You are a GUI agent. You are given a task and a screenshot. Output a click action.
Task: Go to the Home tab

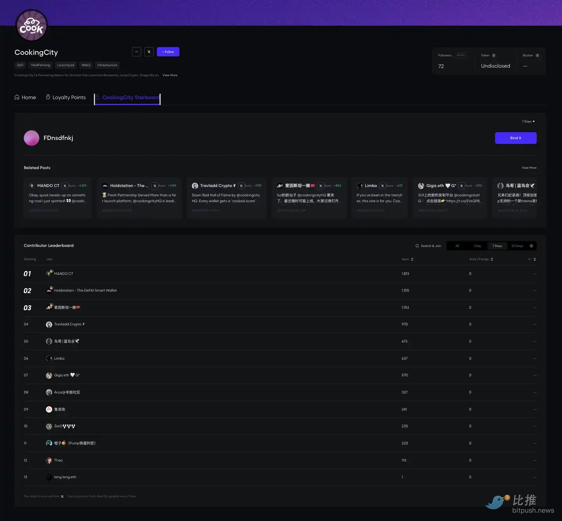click(x=25, y=97)
